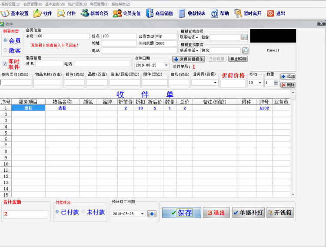The image size is (326, 247).
Task: Click the 收件 window title icon
Action: 2,24
